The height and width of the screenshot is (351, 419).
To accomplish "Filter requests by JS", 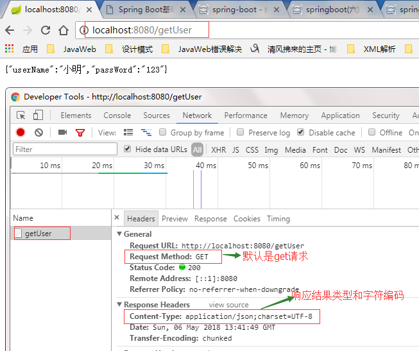I will click(x=235, y=150).
